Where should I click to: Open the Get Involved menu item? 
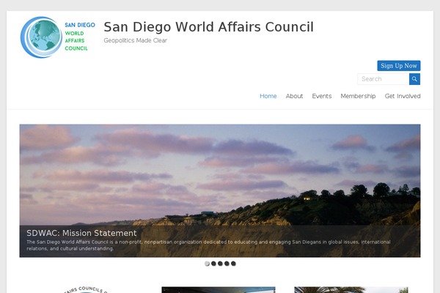pyautogui.click(x=403, y=96)
